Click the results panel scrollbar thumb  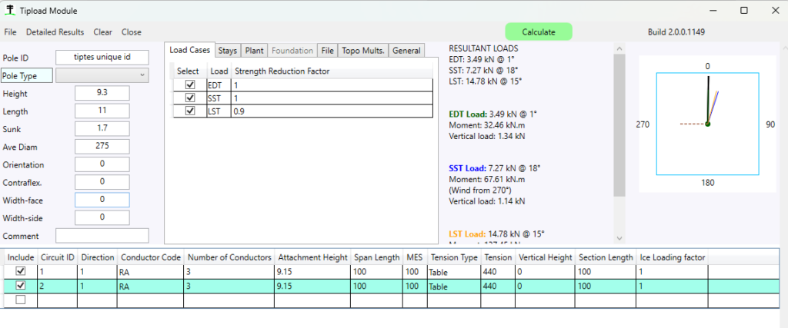[x=619, y=123]
